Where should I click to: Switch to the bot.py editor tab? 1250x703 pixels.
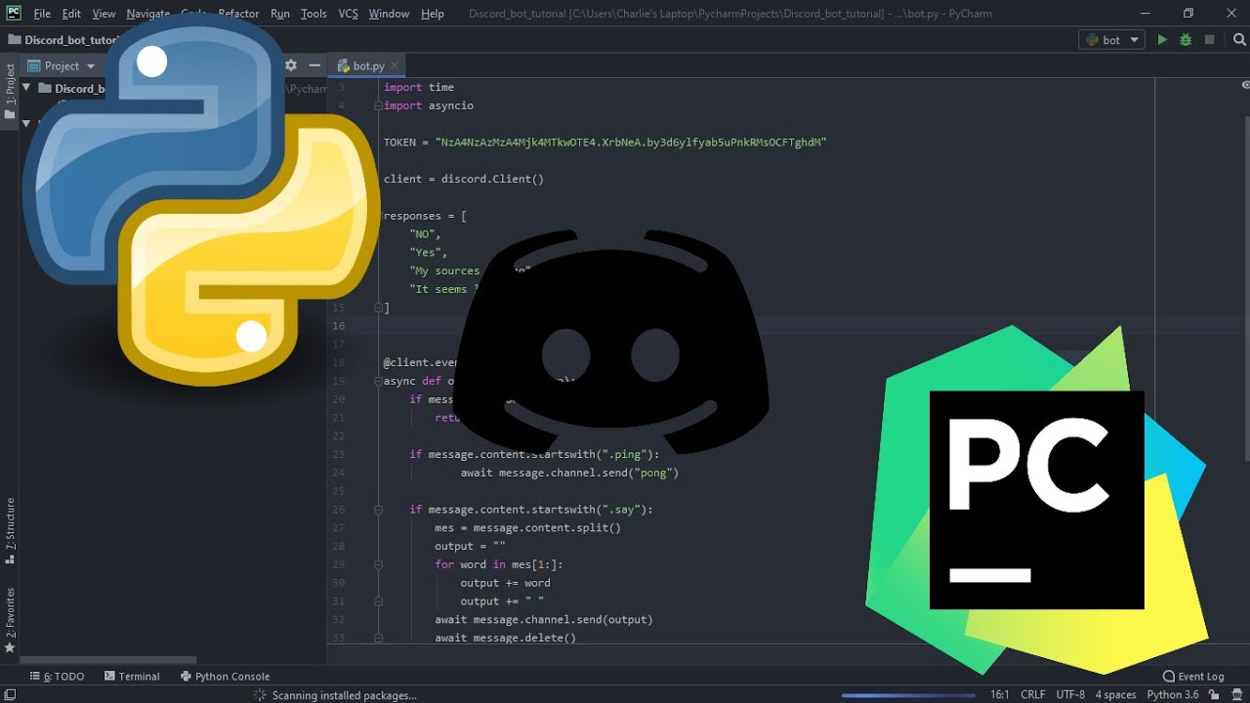368,65
